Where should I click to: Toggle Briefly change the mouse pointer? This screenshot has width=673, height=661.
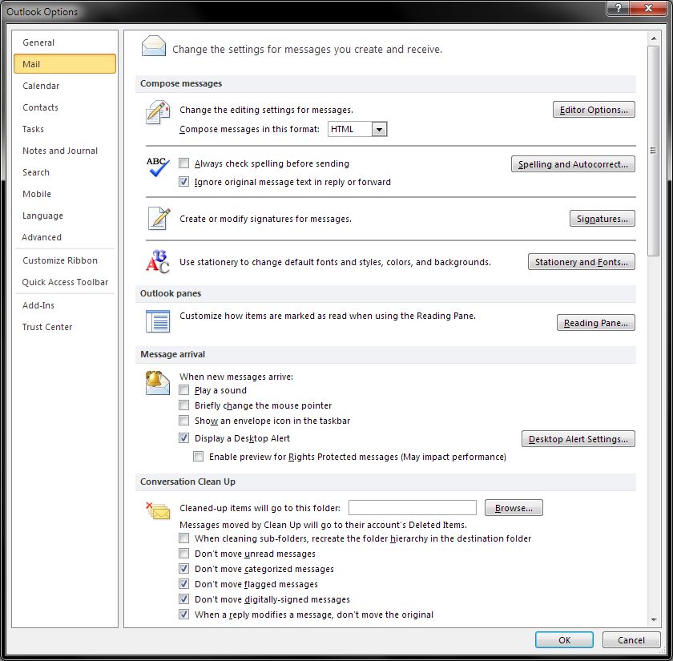(x=183, y=405)
